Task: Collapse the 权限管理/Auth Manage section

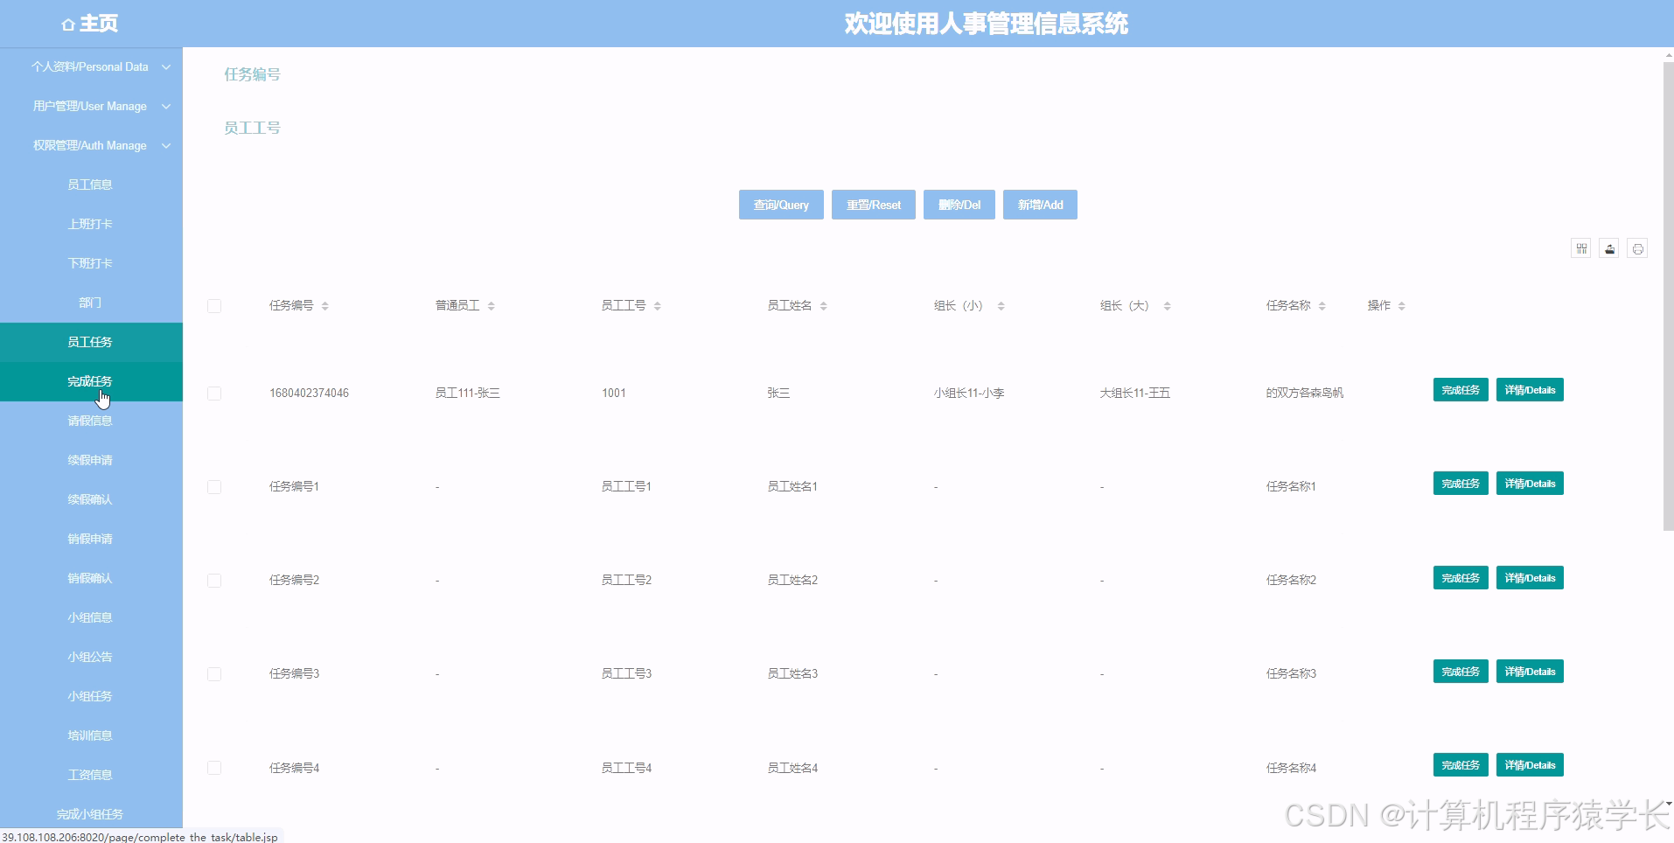Action: (x=90, y=145)
